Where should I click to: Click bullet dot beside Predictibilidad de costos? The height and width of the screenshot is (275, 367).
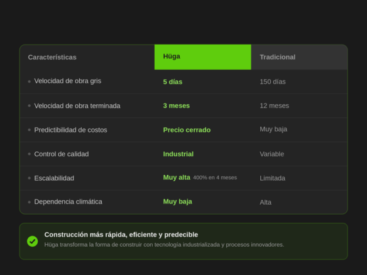30,130
